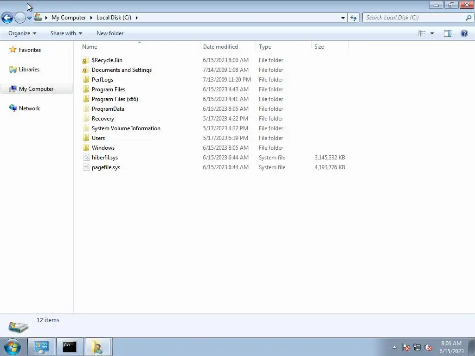This screenshot has width=475, height=356.
Task: Sort by Date modified column
Action: point(228,47)
